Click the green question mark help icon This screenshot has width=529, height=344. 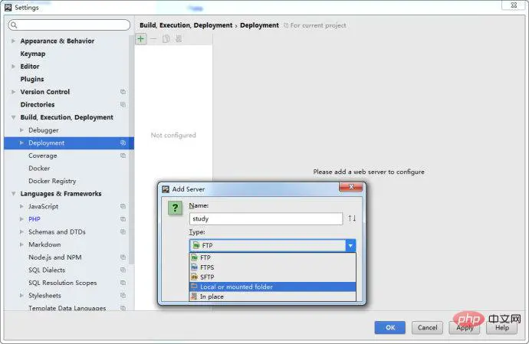[176, 208]
